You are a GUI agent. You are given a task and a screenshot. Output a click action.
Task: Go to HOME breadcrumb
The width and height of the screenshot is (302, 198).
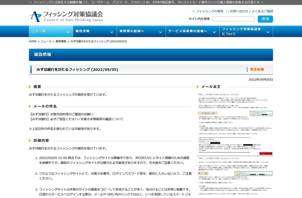[33, 41]
